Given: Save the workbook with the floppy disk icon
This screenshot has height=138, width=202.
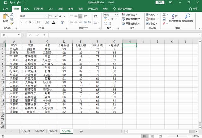Looking at the screenshot, I should coord(6,3).
